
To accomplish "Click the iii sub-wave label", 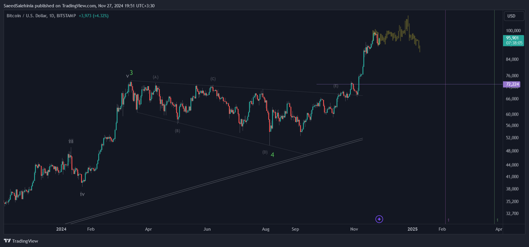I will tap(71, 141).
